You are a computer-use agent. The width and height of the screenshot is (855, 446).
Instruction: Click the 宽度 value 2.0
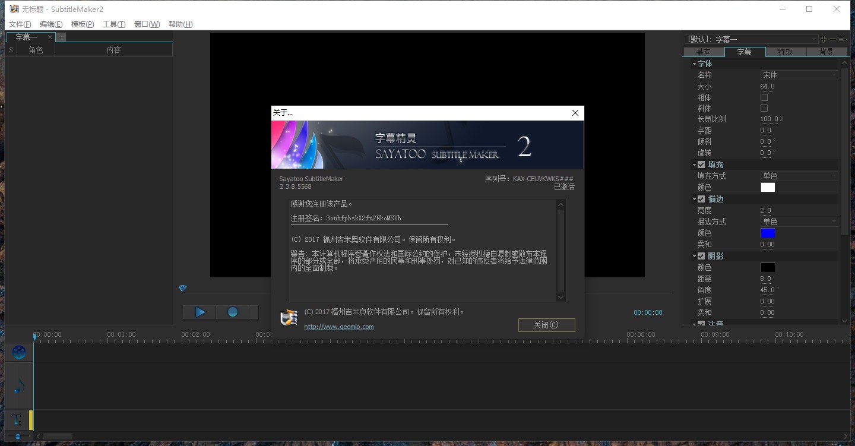click(766, 210)
